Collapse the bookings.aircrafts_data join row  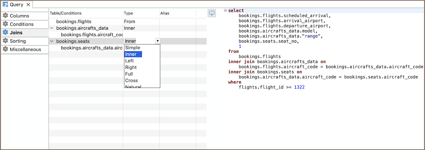tap(52, 28)
